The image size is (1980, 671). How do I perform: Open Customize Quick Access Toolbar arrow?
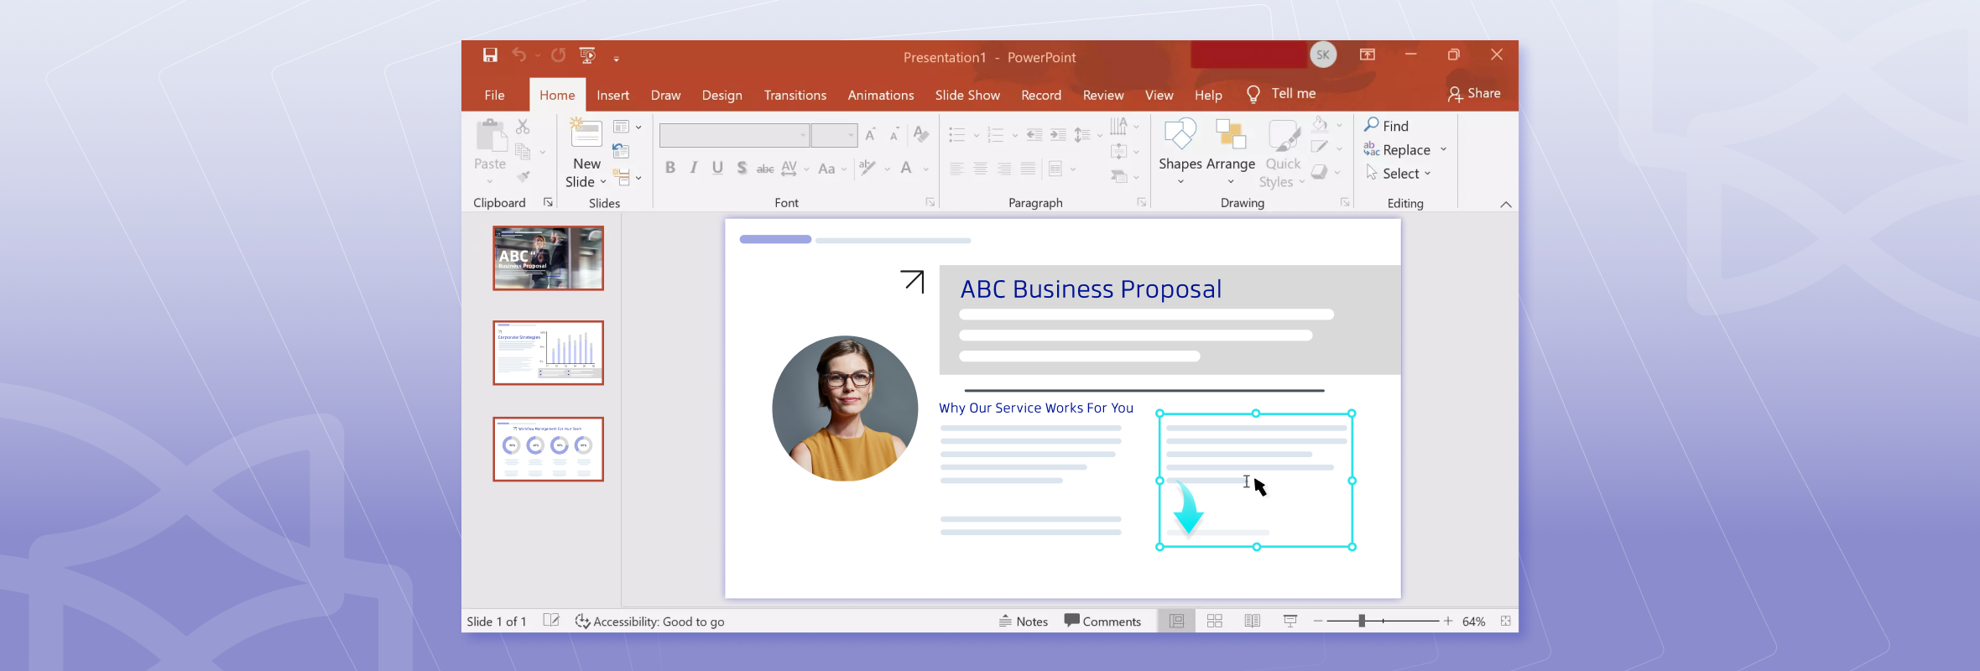click(616, 59)
